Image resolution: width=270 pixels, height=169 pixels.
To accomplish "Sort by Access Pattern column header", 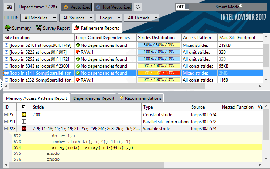I will click(199, 38).
